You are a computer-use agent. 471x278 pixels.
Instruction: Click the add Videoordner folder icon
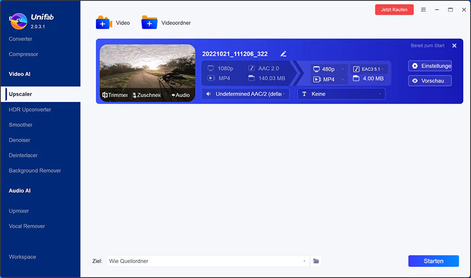[149, 23]
